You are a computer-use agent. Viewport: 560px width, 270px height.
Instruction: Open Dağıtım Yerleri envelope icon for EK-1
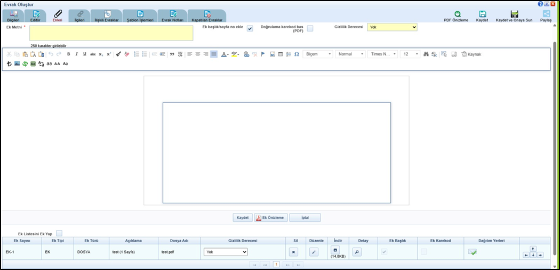tap(473, 252)
